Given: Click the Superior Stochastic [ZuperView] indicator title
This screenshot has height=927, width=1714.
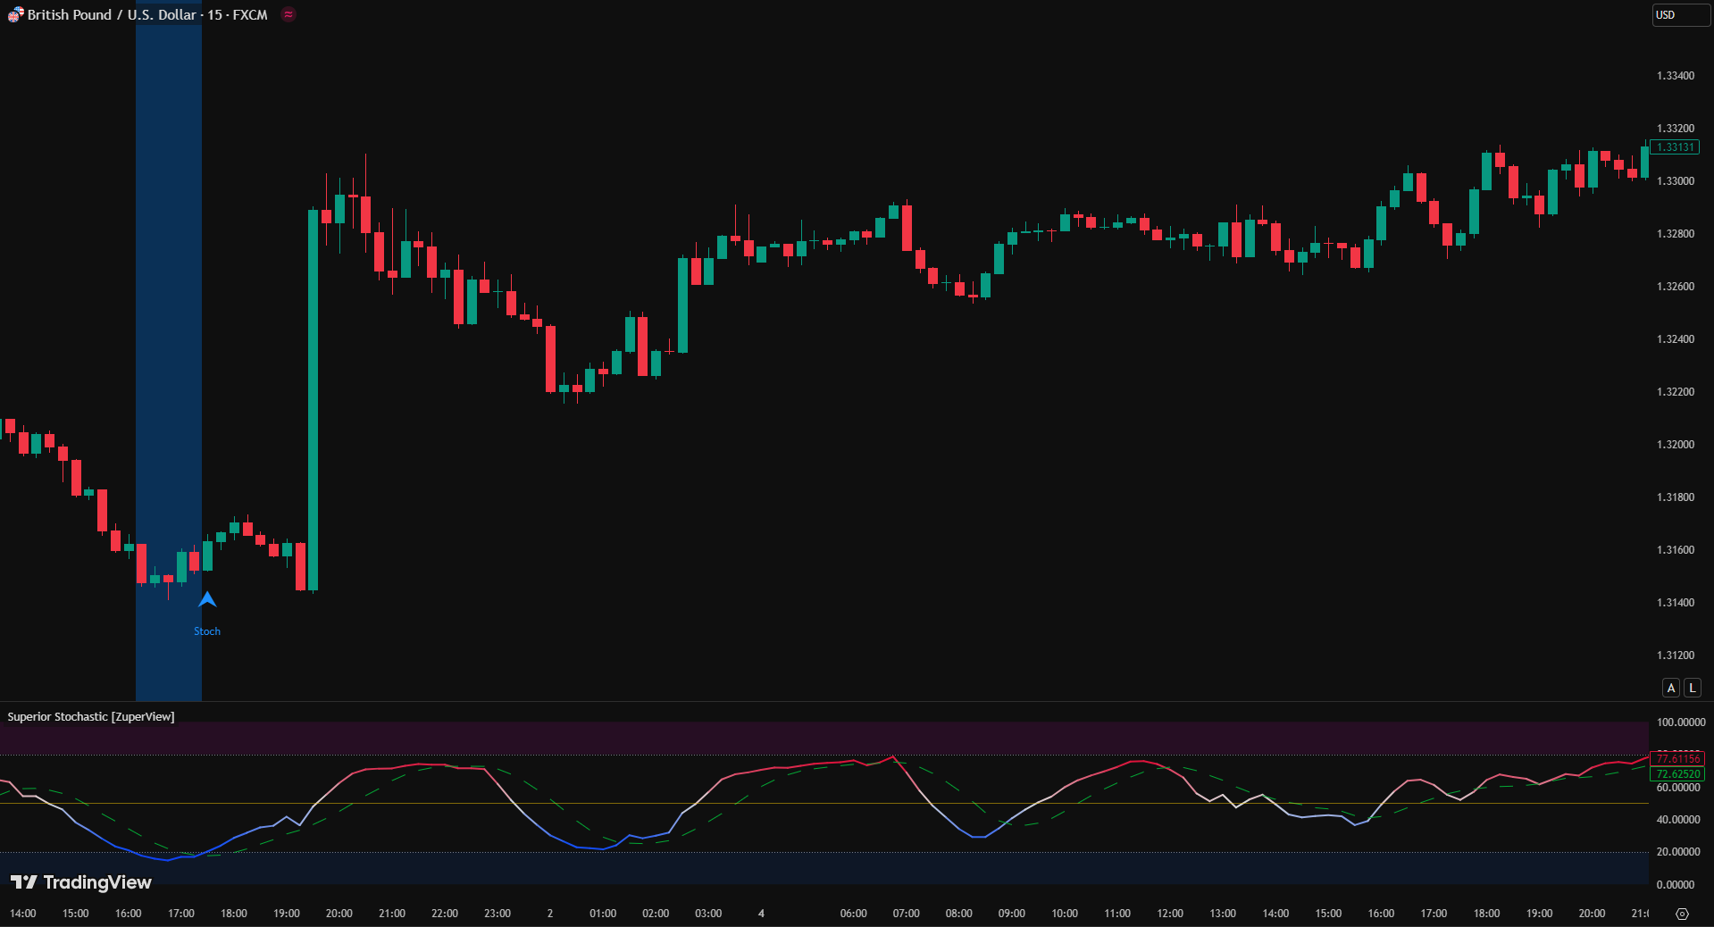Looking at the screenshot, I should tap(91, 717).
